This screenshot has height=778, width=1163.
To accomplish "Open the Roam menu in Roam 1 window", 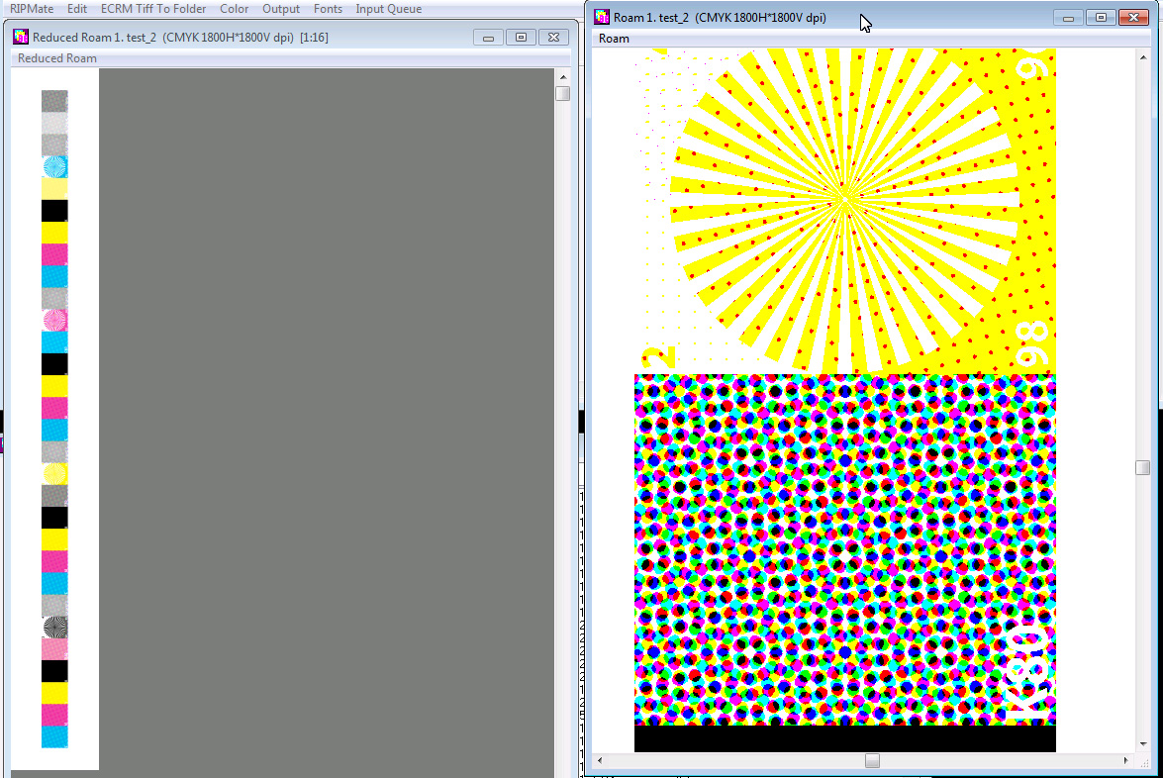I will click(614, 39).
